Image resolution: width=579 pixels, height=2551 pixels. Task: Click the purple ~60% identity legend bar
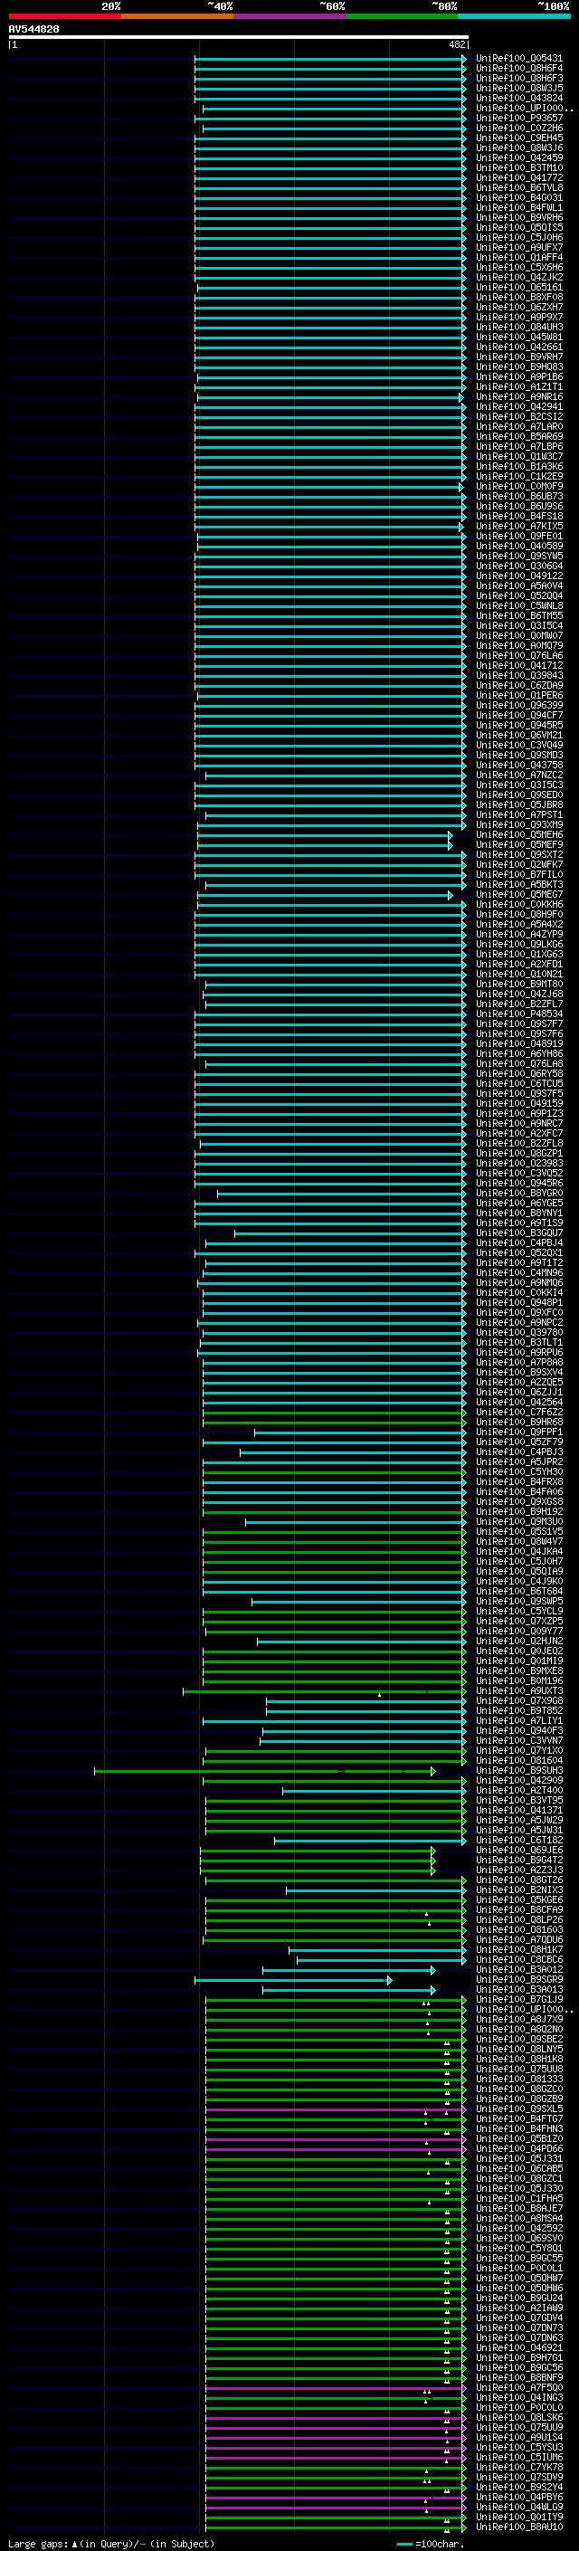tap(289, 17)
